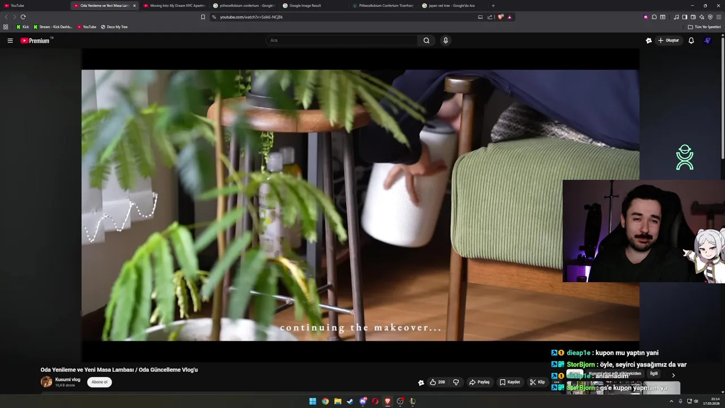This screenshot has width=725, height=408.
Task: Open Discord from taskbar
Action: (363, 401)
